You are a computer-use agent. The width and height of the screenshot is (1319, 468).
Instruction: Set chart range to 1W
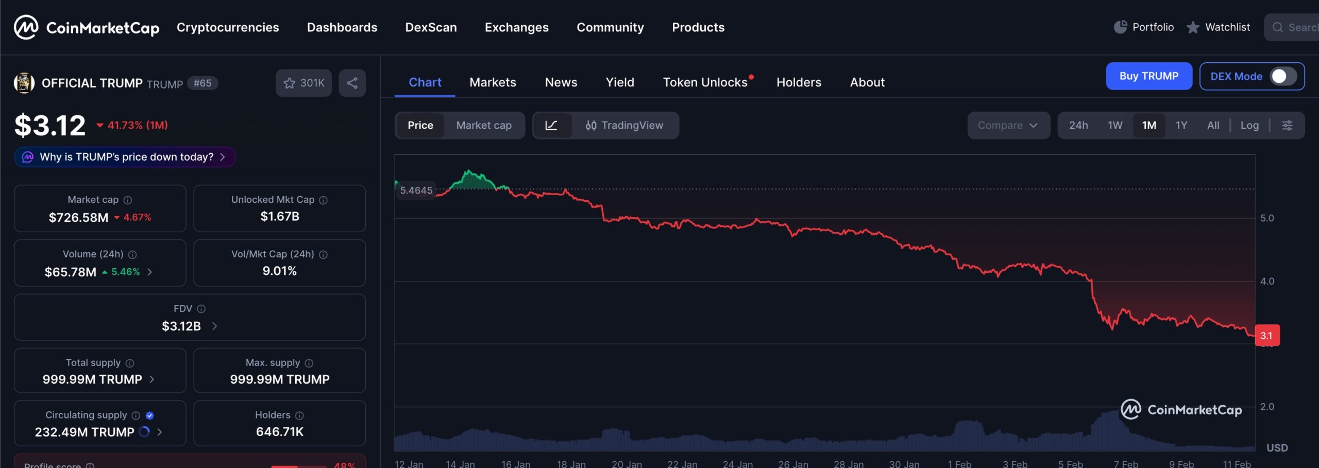coord(1115,125)
